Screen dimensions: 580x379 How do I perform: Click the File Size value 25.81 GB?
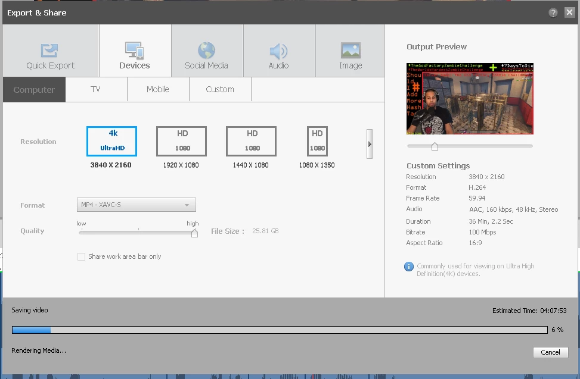click(x=266, y=231)
